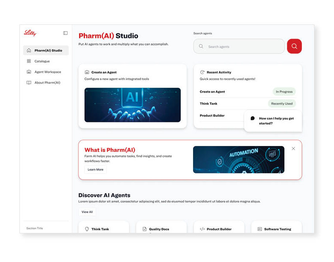This screenshot has height=262, width=334.
Task: Click the About Pharm(AI) book icon
Action: point(29,83)
